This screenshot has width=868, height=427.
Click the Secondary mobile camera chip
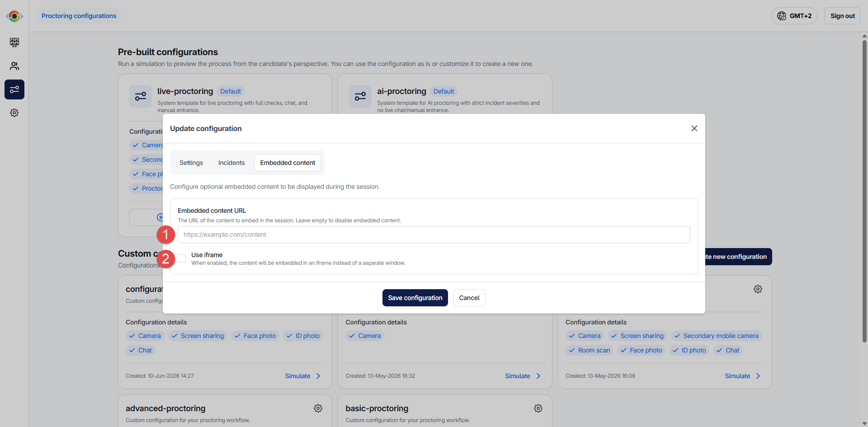click(717, 336)
